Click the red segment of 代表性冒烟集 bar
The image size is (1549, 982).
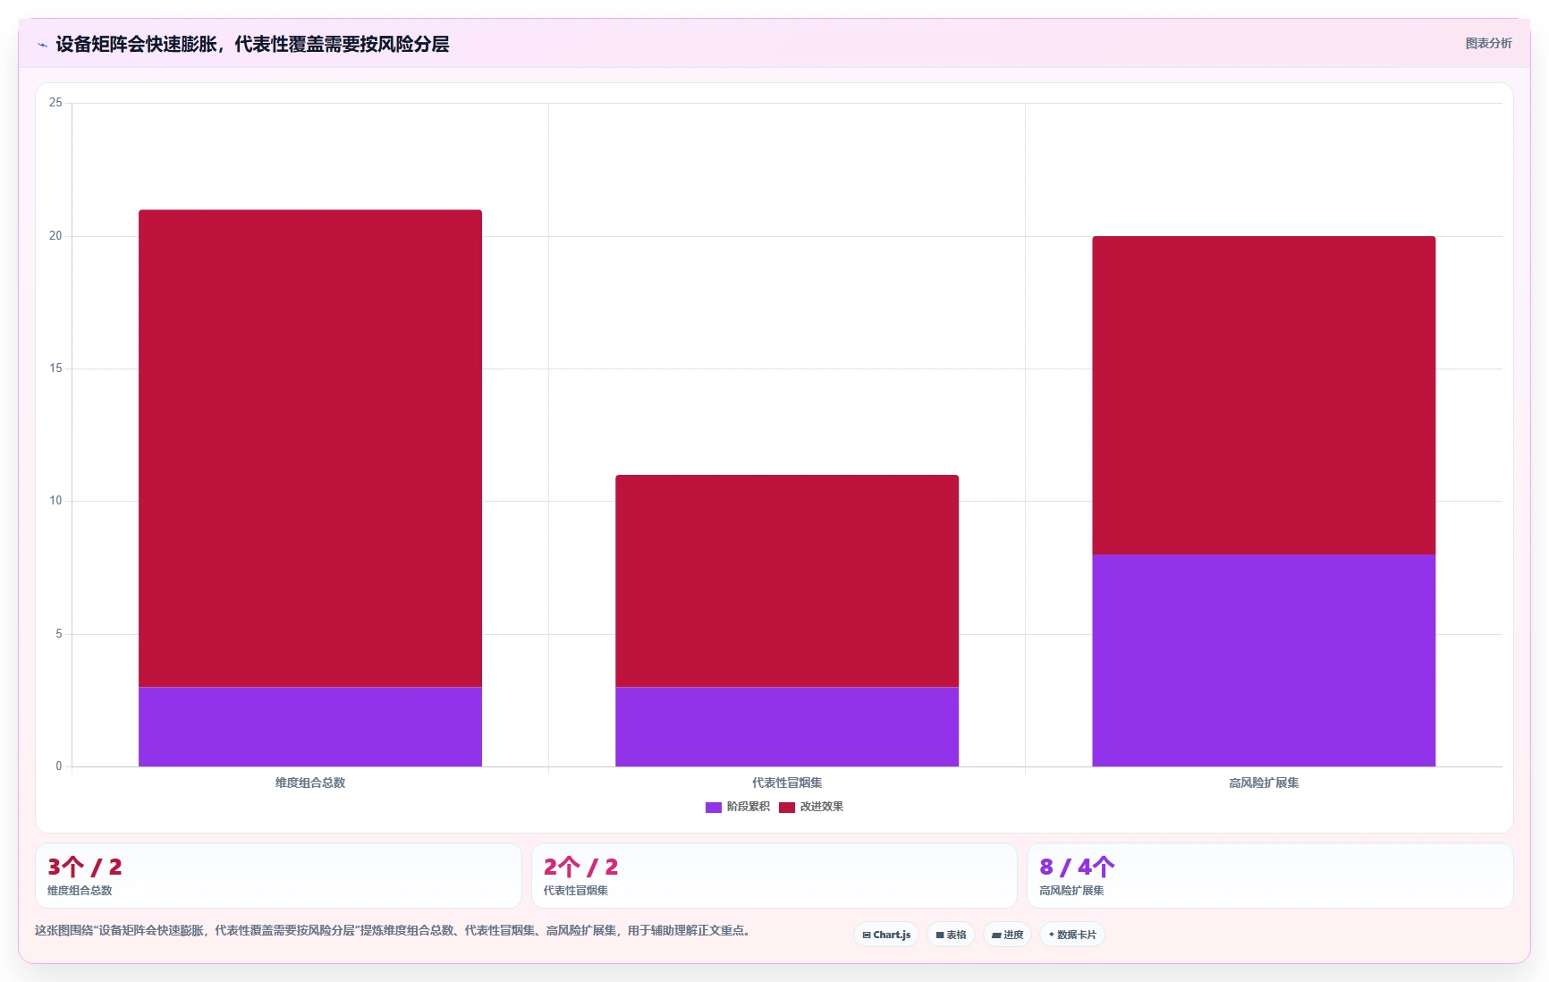click(x=787, y=580)
